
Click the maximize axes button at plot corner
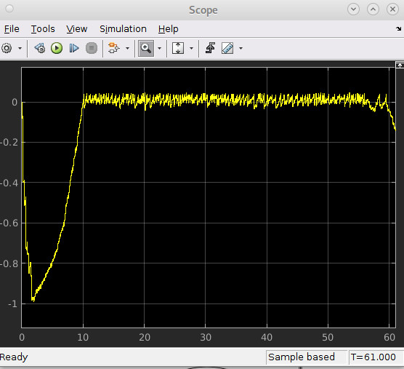click(400, 65)
